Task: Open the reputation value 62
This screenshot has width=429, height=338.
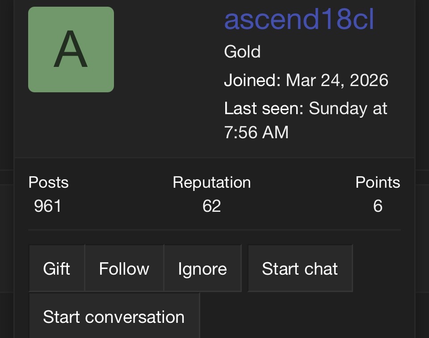Action: (211, 206)
